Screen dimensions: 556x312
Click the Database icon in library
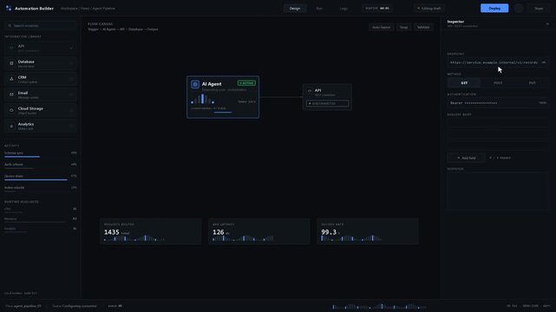11,63
